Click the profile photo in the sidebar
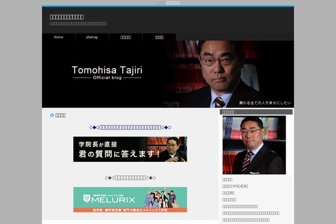 [x=254, y=145]
